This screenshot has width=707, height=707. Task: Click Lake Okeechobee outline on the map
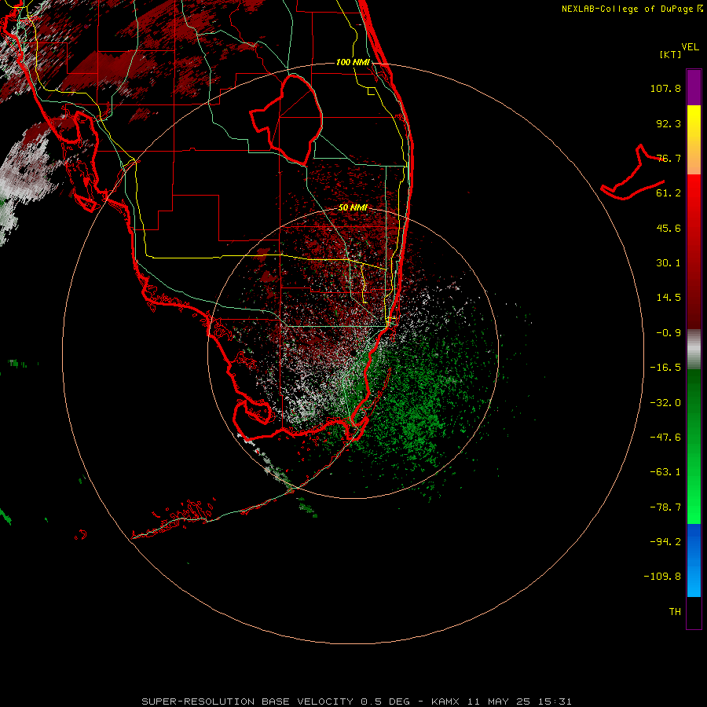(288, 119)
